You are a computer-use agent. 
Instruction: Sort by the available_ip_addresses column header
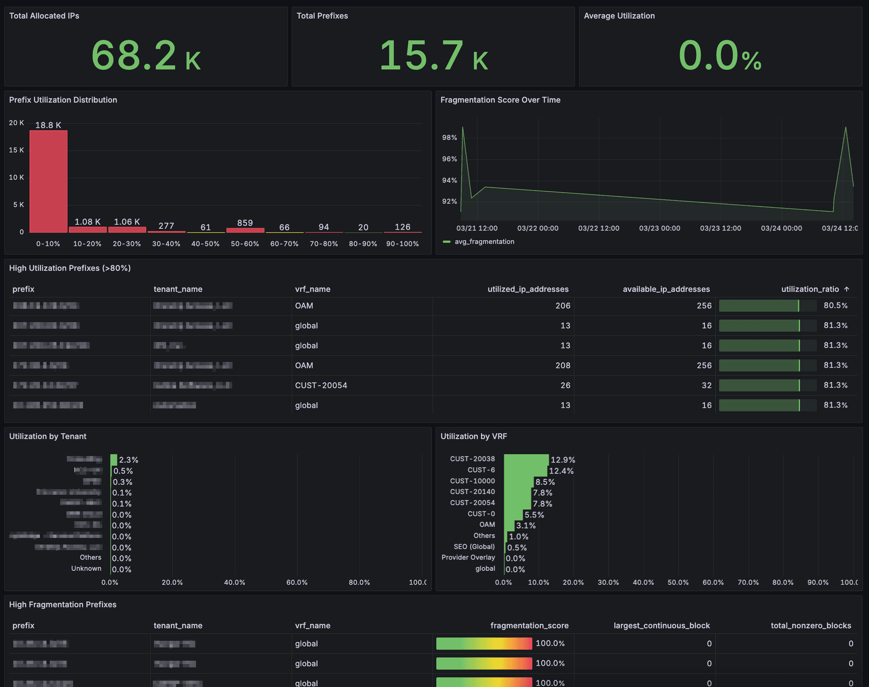[x=665, y=289]
